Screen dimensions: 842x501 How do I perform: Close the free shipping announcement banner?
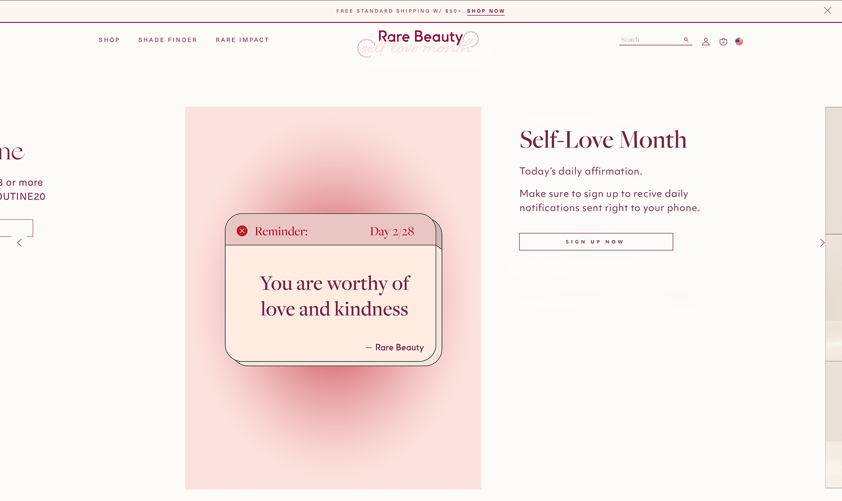(828, 11)
